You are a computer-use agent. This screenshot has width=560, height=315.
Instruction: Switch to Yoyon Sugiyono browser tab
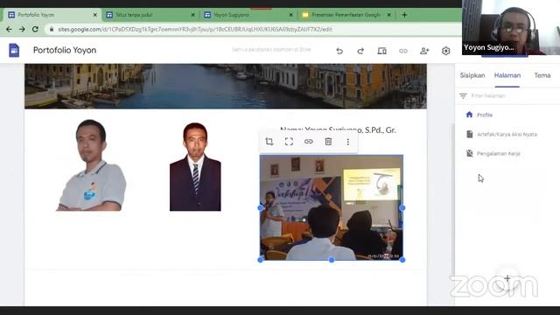pyautogui.click(x=248, y=15)
